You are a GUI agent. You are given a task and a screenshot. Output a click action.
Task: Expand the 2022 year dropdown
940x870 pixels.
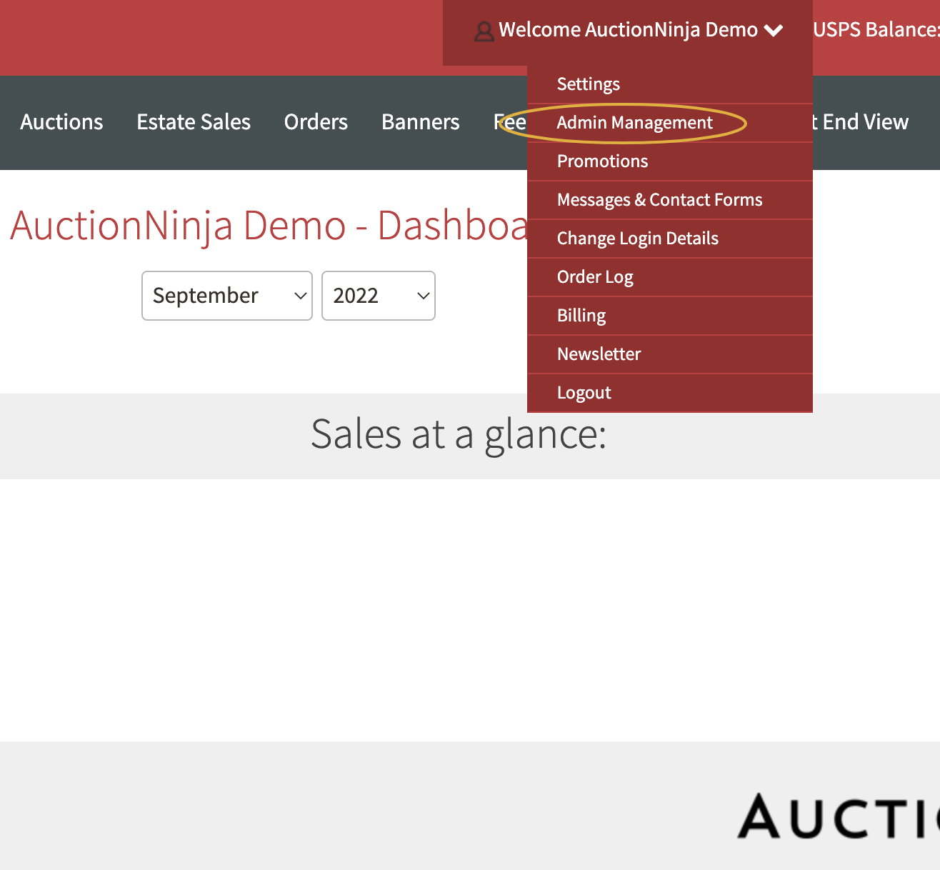379,296
